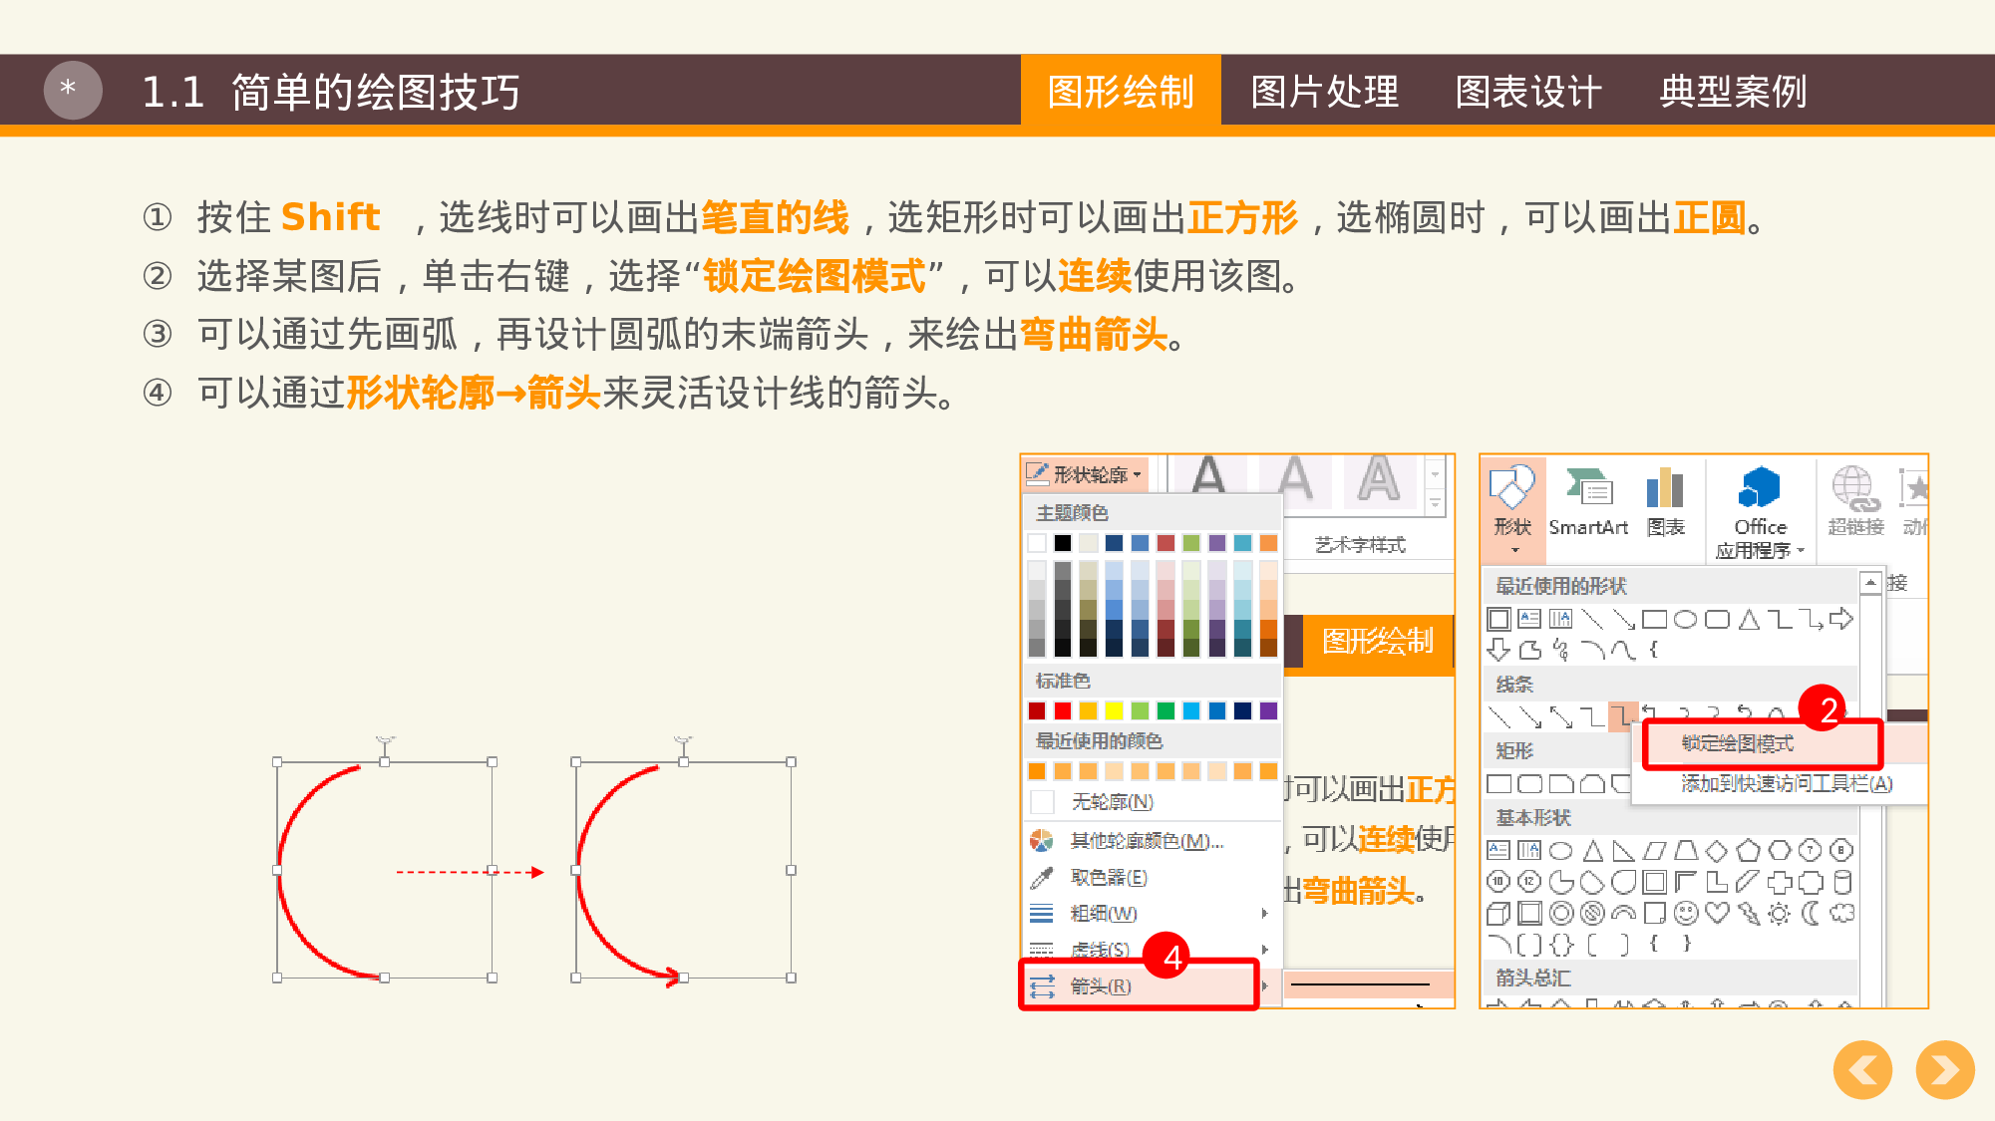Expand the Office 应用程序 dropdown
1995x1121 pixels.
(x=1760, y=538)
